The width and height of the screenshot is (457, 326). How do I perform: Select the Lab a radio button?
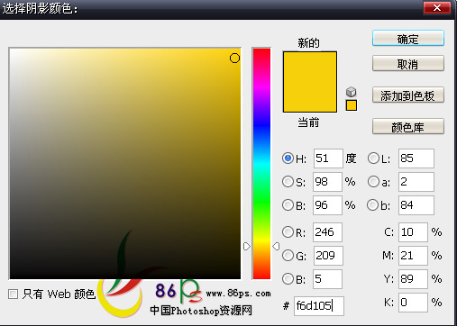pyautogui.click(x=373, y=181)
